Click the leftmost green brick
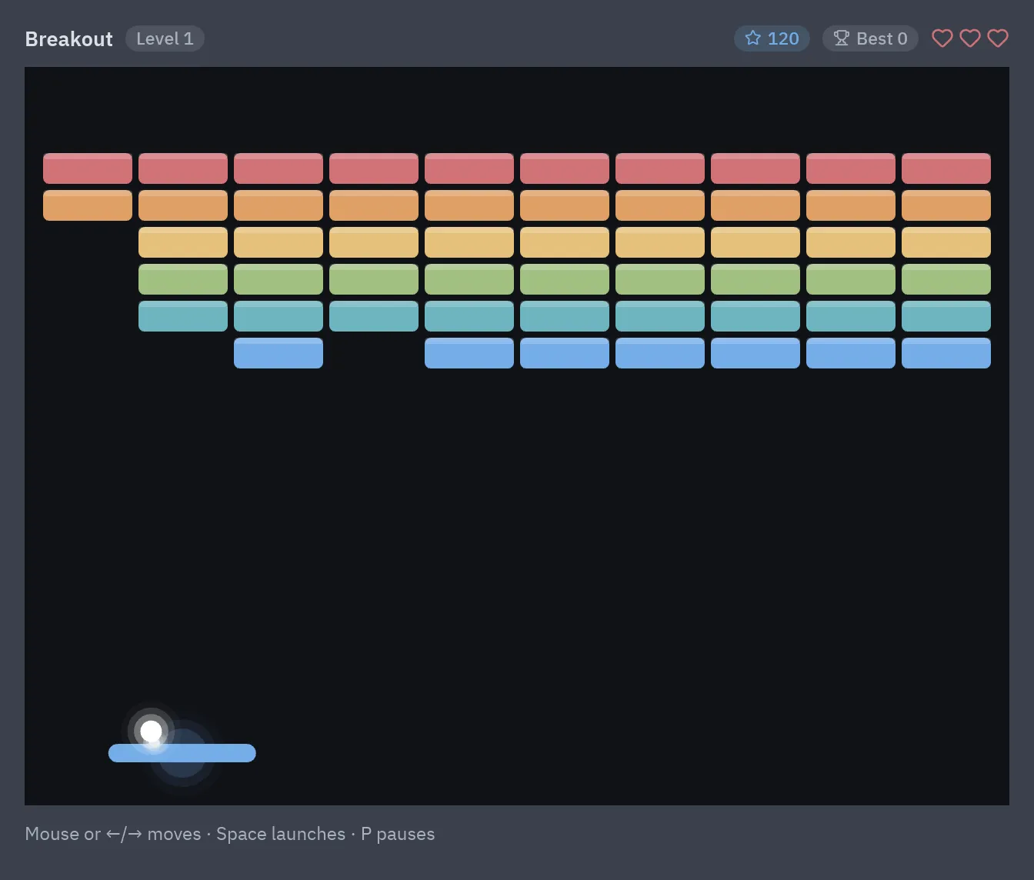This screenshot has height=880, width=1034. click(x=183, y=279)
